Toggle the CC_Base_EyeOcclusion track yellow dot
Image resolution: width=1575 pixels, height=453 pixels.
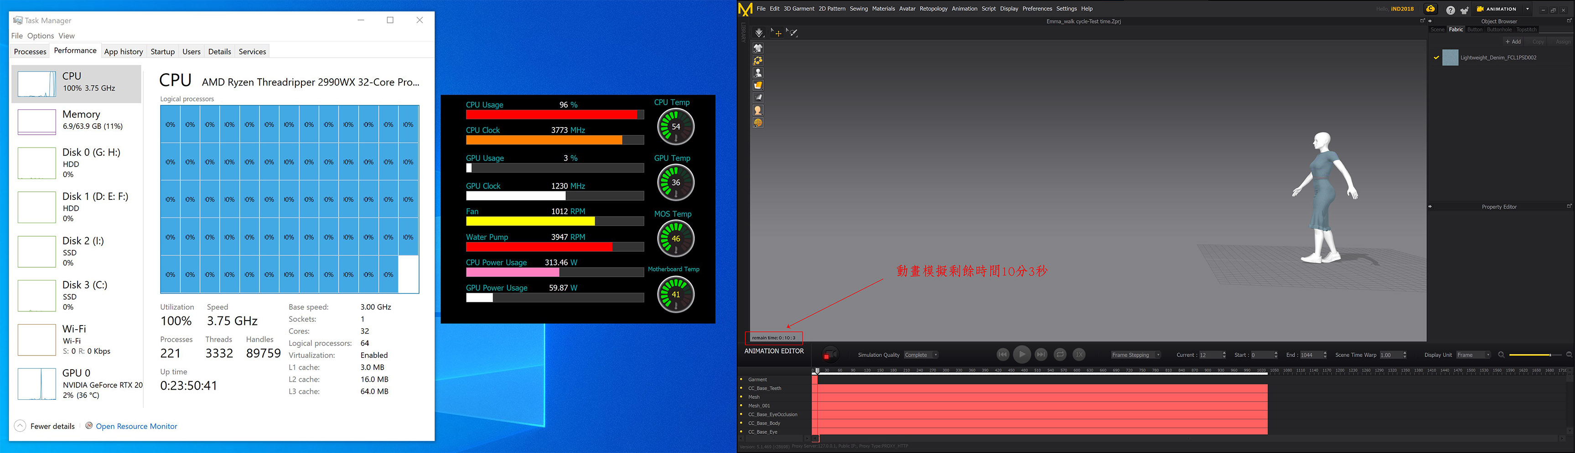pyautogui.click(x=741, y=414)
